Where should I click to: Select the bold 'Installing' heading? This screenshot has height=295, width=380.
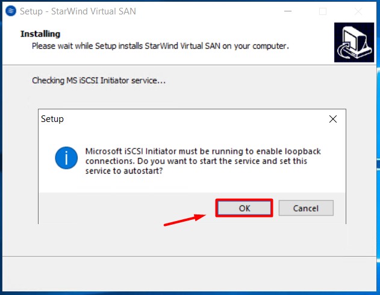40,34
